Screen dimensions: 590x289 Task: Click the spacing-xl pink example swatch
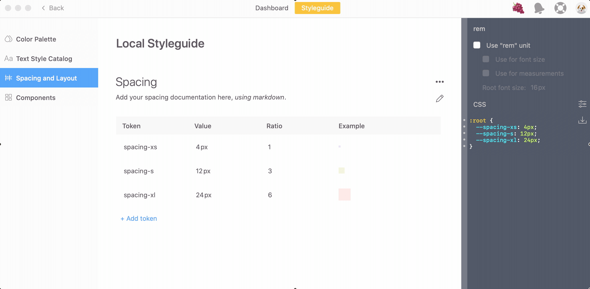[x=344, y=194]
